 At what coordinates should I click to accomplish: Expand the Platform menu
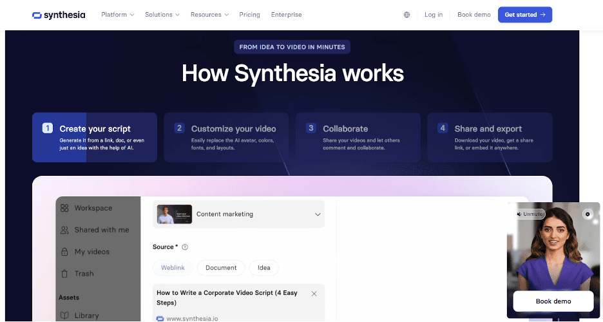coord(118,15)
